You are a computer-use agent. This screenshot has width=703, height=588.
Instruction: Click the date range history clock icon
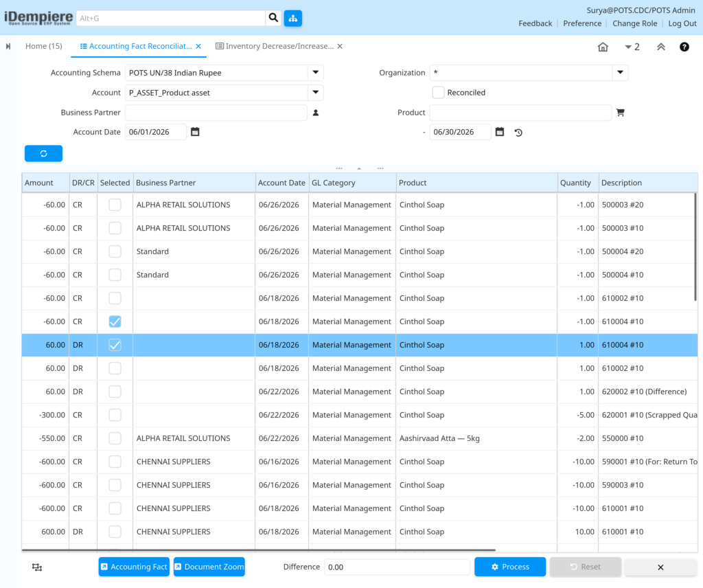[518, 133]
